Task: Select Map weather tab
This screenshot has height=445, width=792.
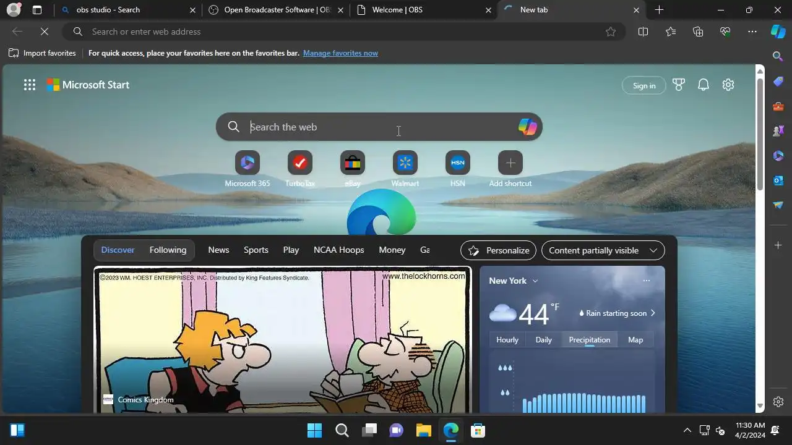Action: point(635,340)
